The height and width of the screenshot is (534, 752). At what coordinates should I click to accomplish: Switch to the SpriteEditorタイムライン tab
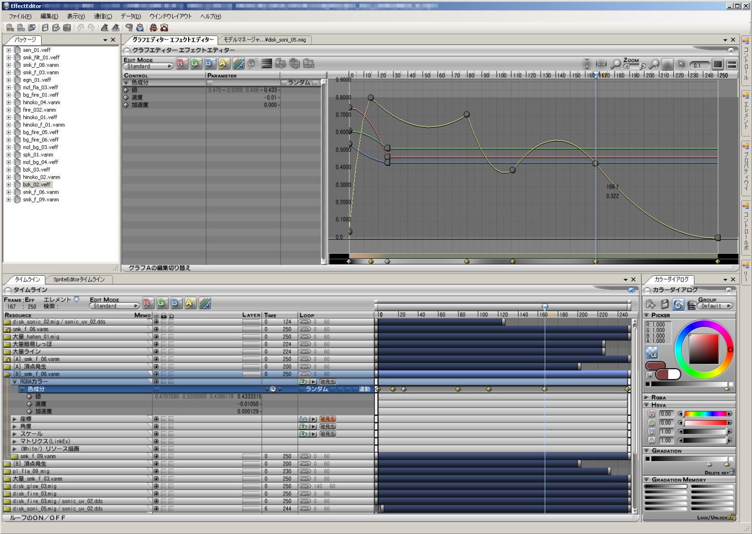coord(79,279)
